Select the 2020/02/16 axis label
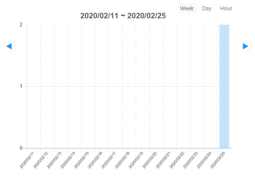Screen dimensions: 255x183 [x=95, y=160]
